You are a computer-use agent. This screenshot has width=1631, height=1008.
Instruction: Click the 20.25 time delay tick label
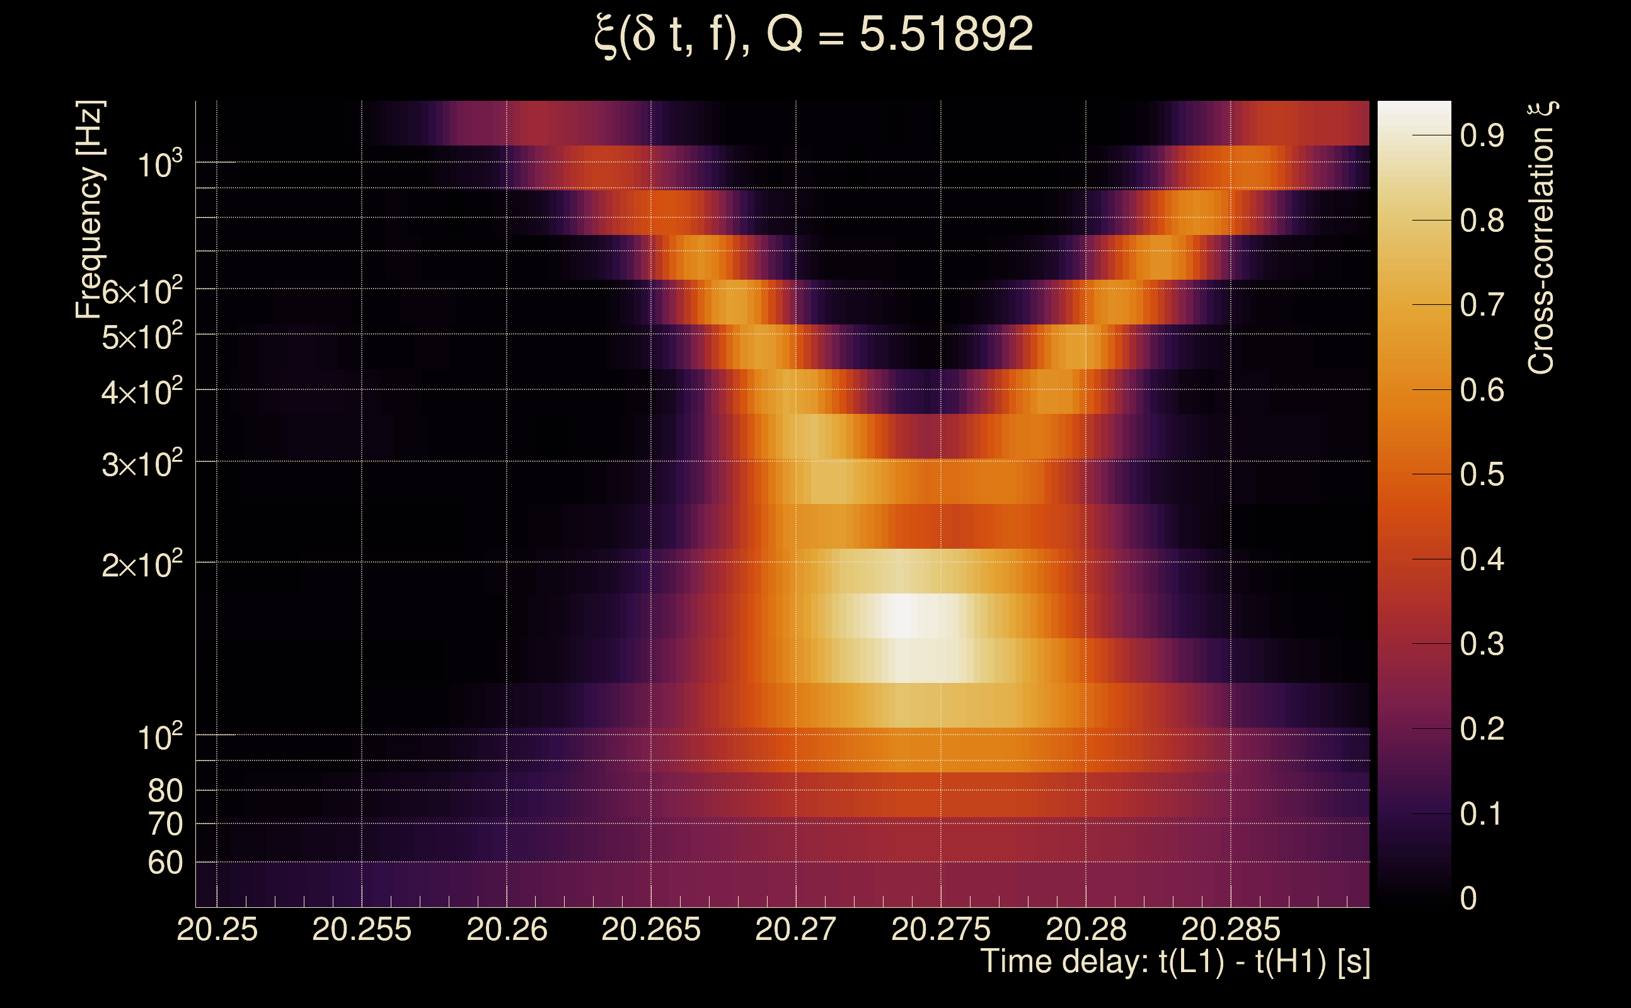[217, 929]
